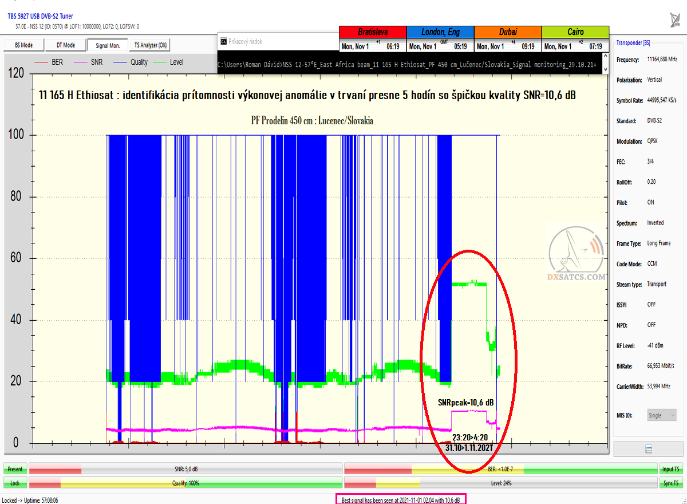Click the Best signal status message
687x504 pixels.
[401, 500]
